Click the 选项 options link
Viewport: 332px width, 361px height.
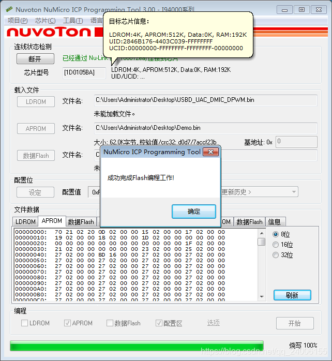[x=214, y=323]
